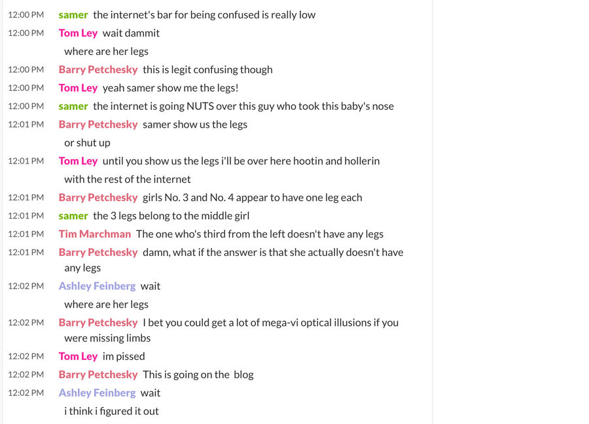Image resolution: width=589 pixels, height=424 pixels.
Task: Click Tim Marchman's username
Action: pyautogui.click(x=95, y=234)
